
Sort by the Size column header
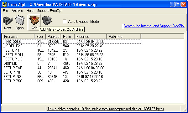coord(40,36)
